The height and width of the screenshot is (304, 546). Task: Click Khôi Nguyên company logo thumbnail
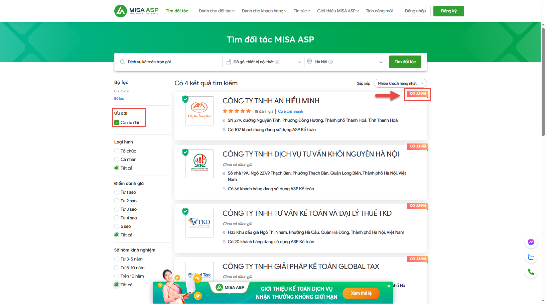click(x=199, y=164)
